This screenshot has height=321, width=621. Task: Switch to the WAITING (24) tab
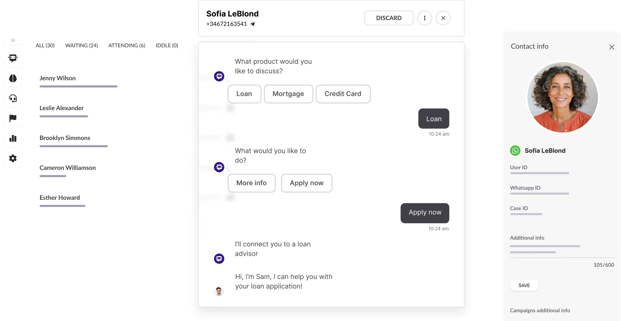[x=81, y=45]
